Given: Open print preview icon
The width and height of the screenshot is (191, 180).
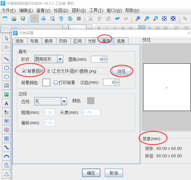Looking at the screenshot, I should (x=52, y=19).
